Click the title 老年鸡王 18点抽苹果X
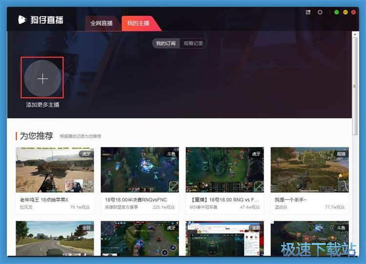Viewport: 366px width, 264px height. click(44, 200)
